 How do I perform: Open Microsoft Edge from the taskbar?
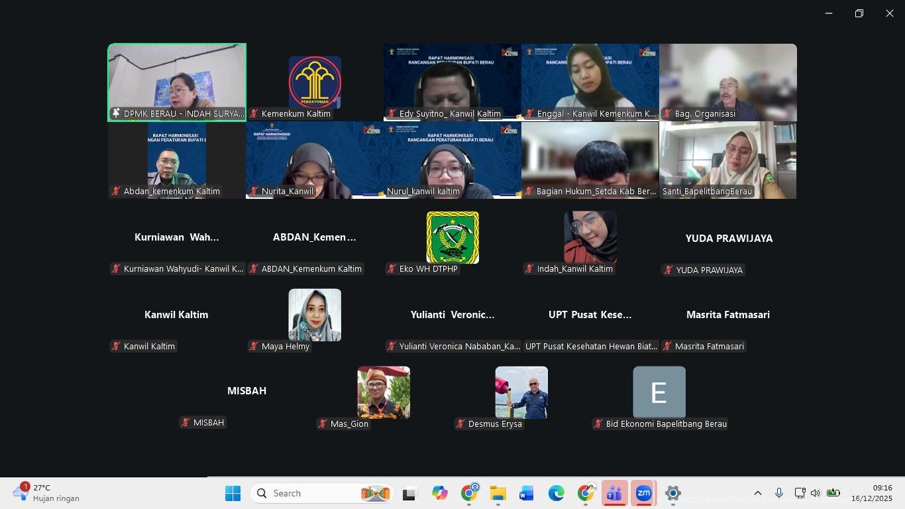(556, 494)
